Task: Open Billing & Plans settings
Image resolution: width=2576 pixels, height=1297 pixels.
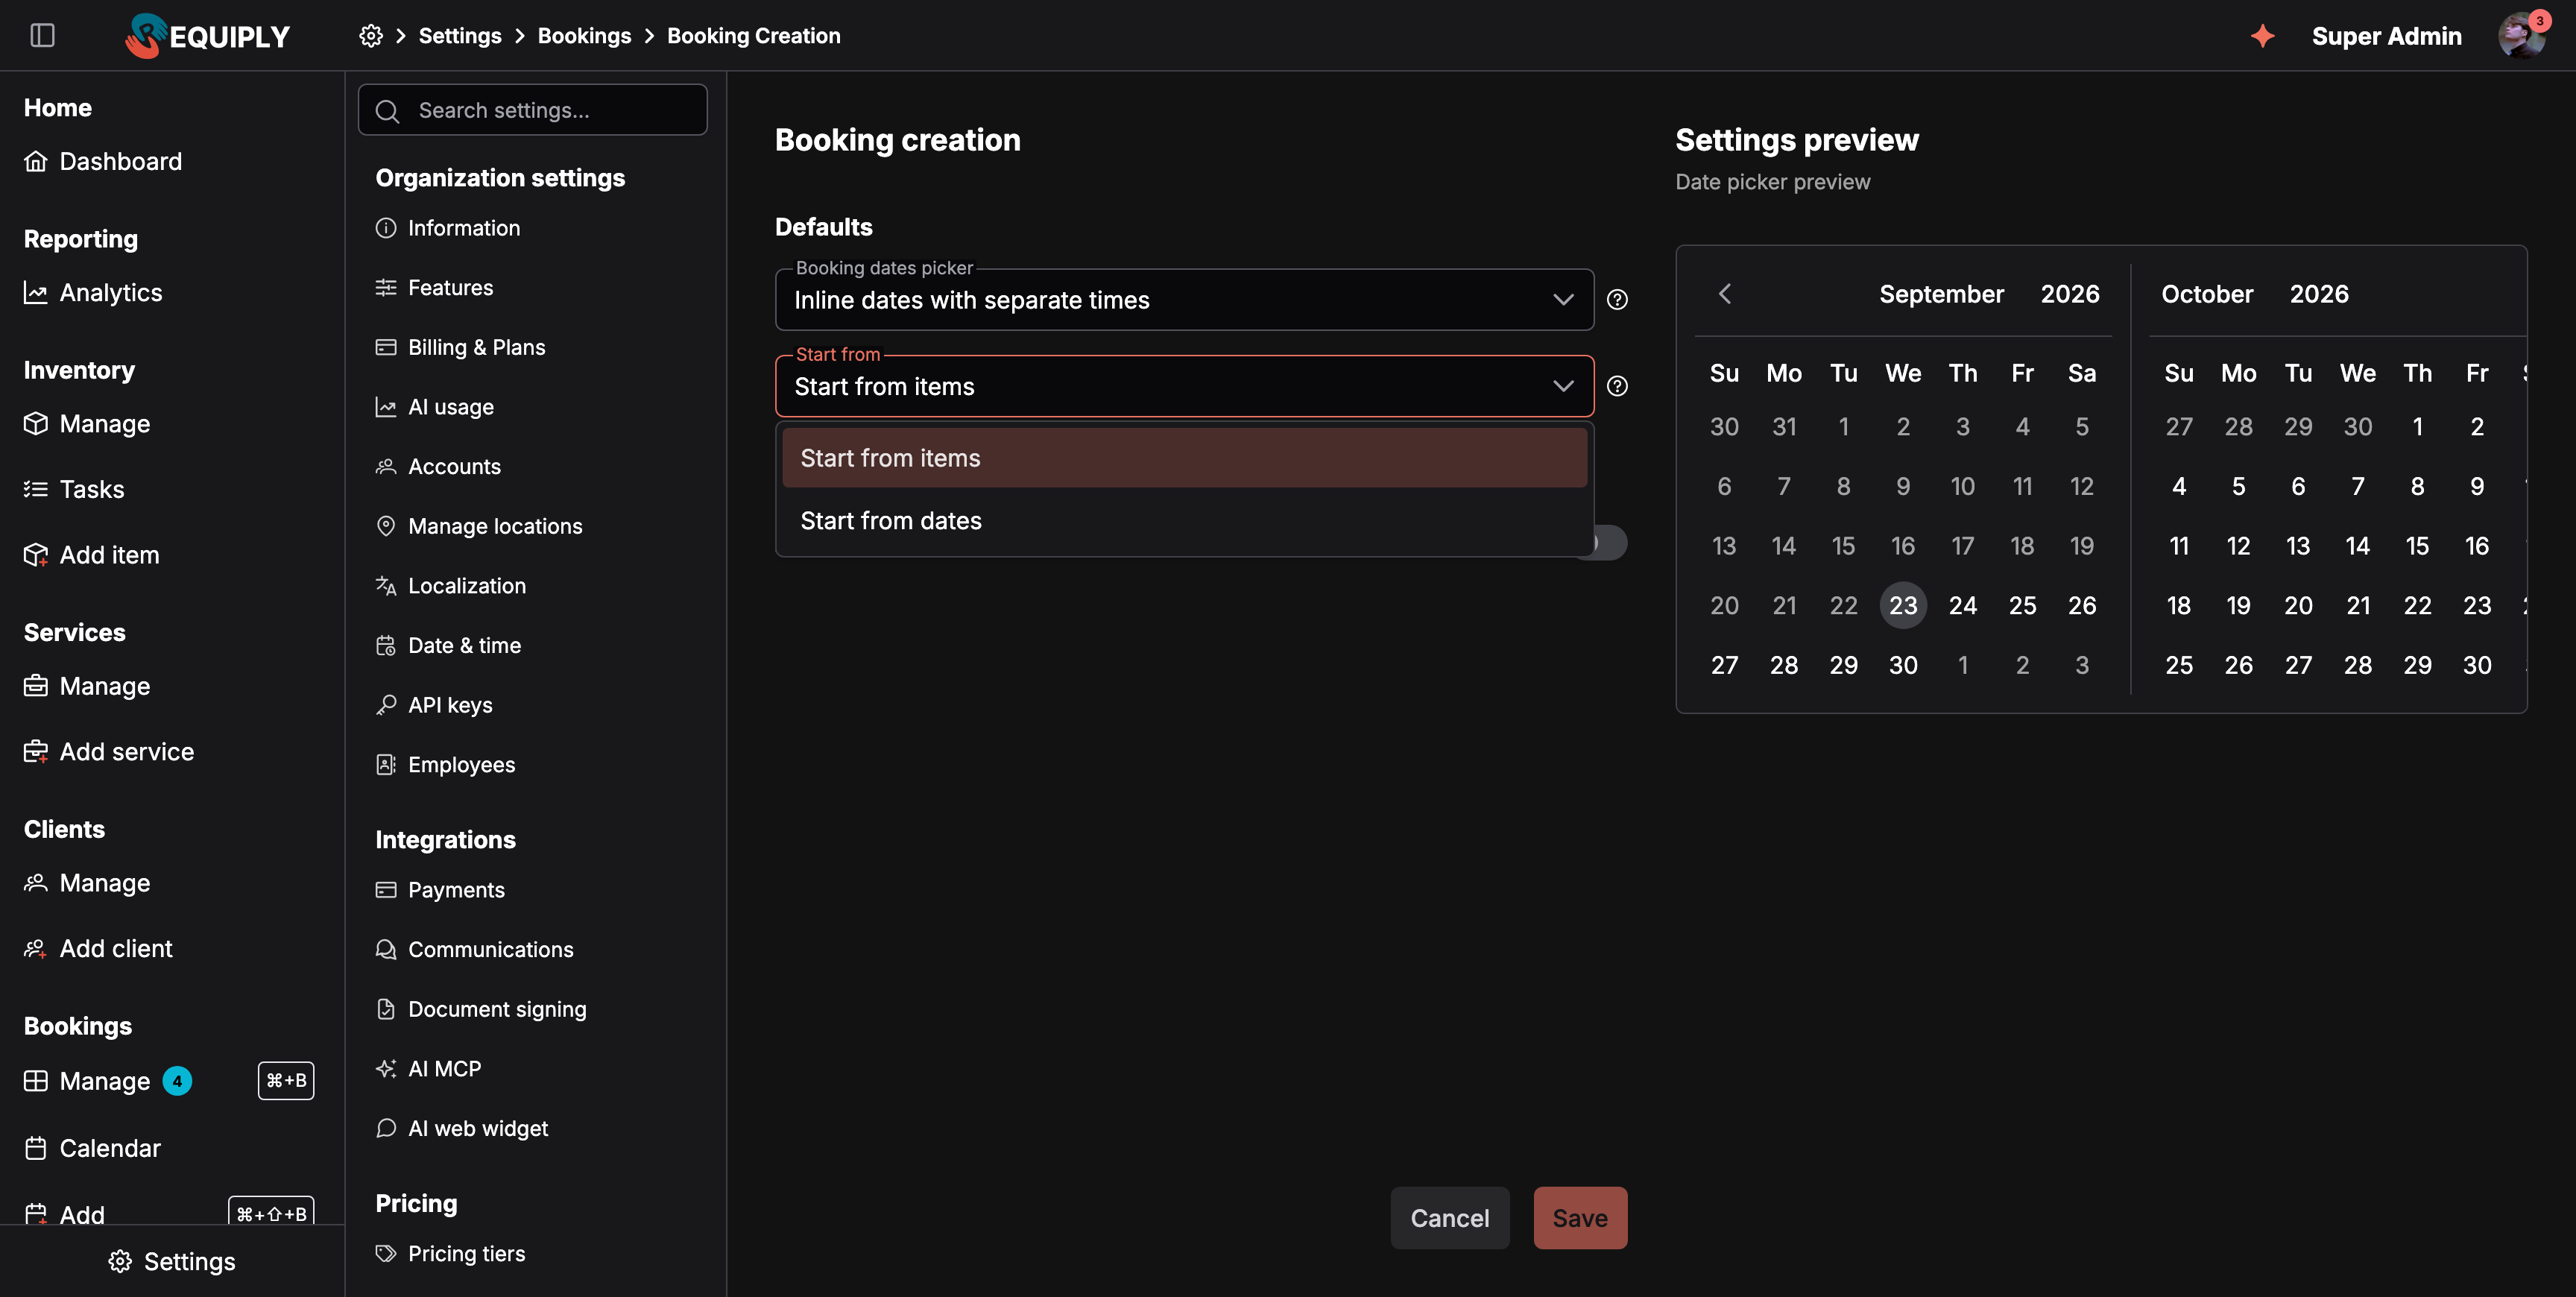Action: pyautogui.click(x=461, y=347)
